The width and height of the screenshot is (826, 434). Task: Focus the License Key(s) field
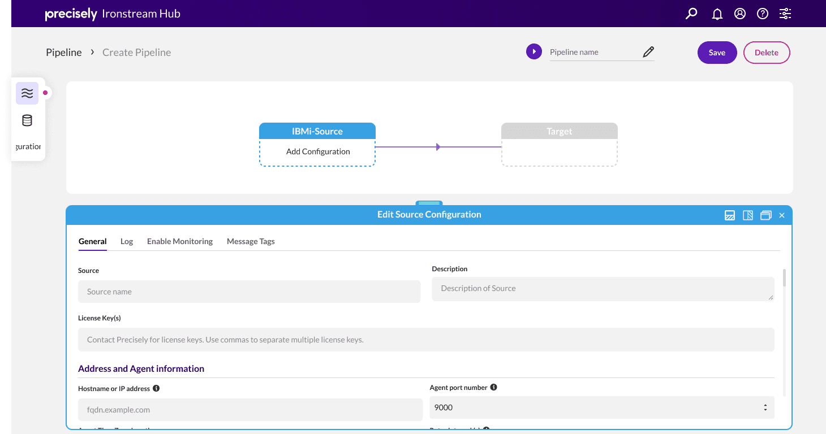[426, 340]
